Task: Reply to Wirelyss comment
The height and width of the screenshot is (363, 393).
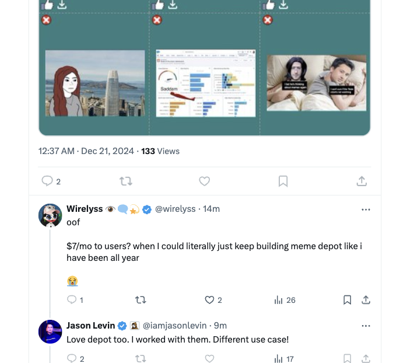Action: coord(72,300)
